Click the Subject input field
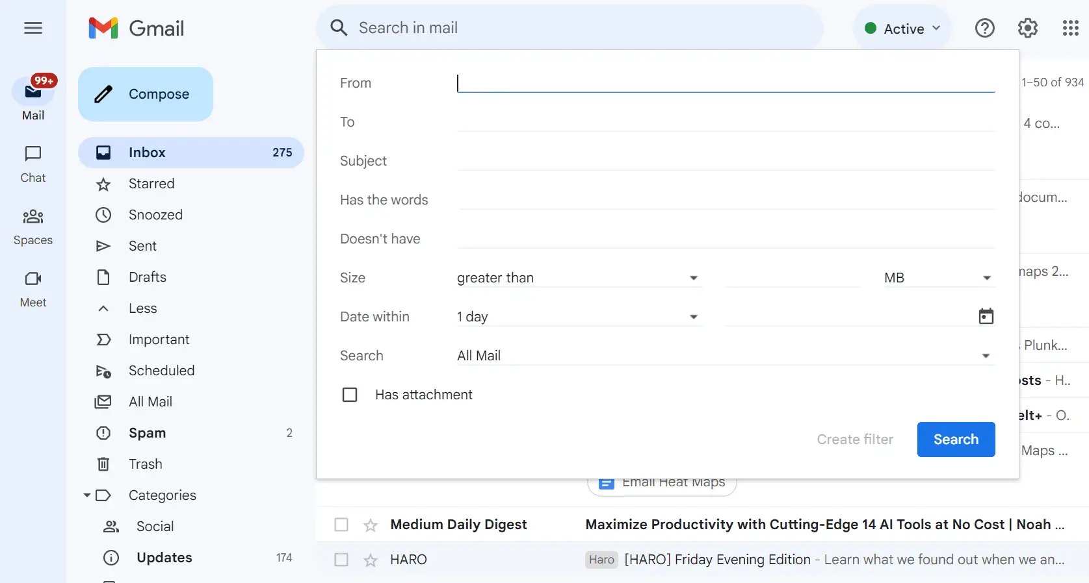This screenshot has height=583, width=1089. (x=726, y=160)
